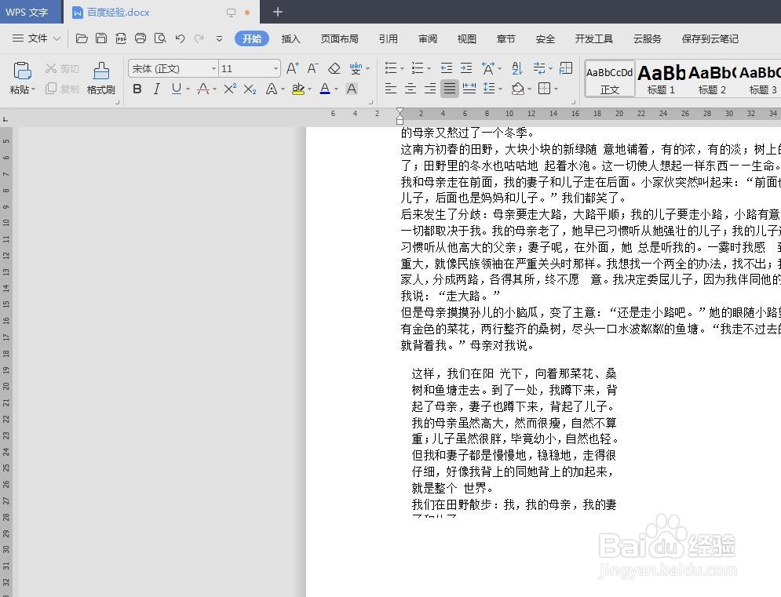Toggle italic formatting

click(155, 89)
